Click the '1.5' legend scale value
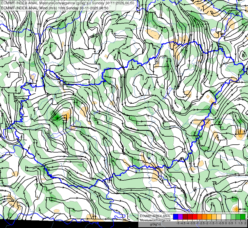The width and height of the screenshot is (248, 228). point(240,223)
